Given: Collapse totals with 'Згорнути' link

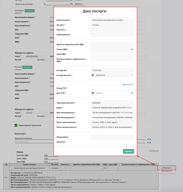Looking at the screenshot, I should point(154,151).
